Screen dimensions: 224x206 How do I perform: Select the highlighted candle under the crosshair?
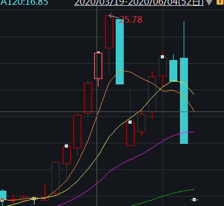[98, 66]
